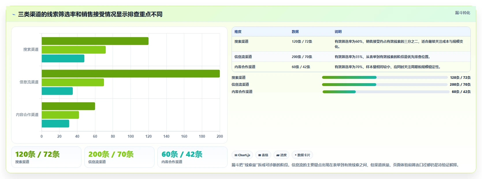Click the dark green 60 bar for 内容合作渠道

68,106
